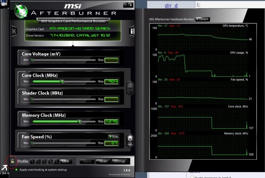Save the current profile
Screen dimensions: 265x178
click(x=66, y=161)
